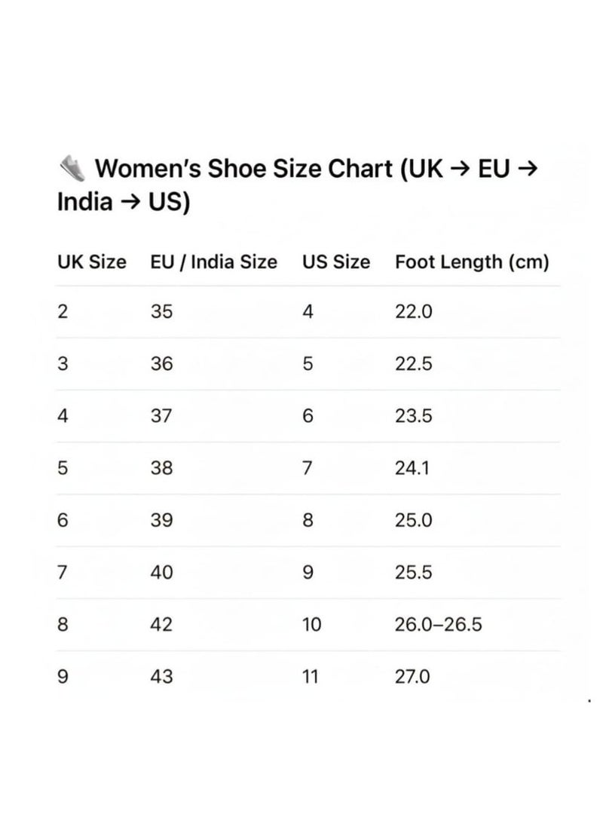Select the Foot Length (cm) column header
The width and height of the screenshot is (603, 823).
(x=472, y=262)
